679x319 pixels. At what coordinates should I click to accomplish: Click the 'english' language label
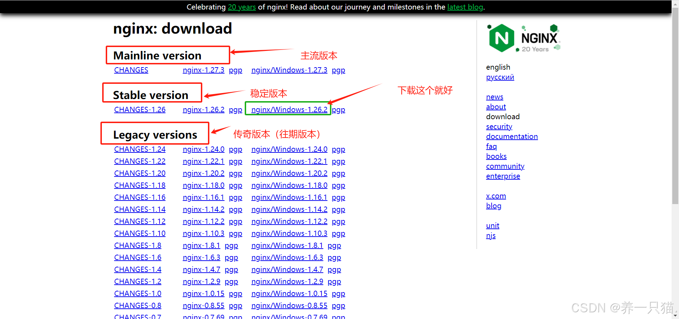[498, 67]
